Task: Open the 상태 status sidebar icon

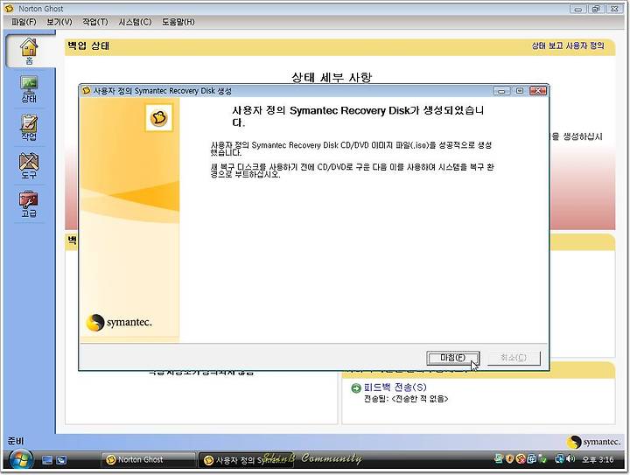Action: [29, 89]
